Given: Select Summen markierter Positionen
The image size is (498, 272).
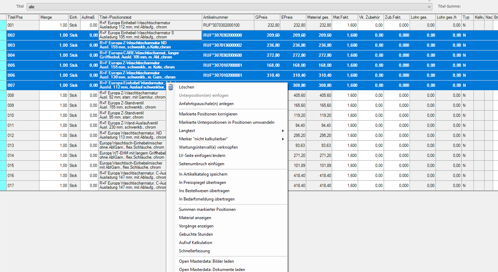Looking at the screenshot, I should click(x=207, y=209).
